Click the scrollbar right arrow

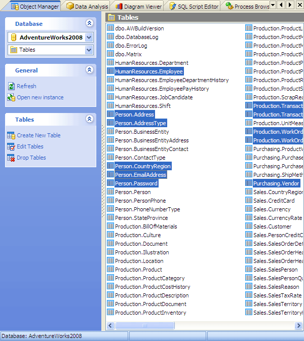[298, 326]
